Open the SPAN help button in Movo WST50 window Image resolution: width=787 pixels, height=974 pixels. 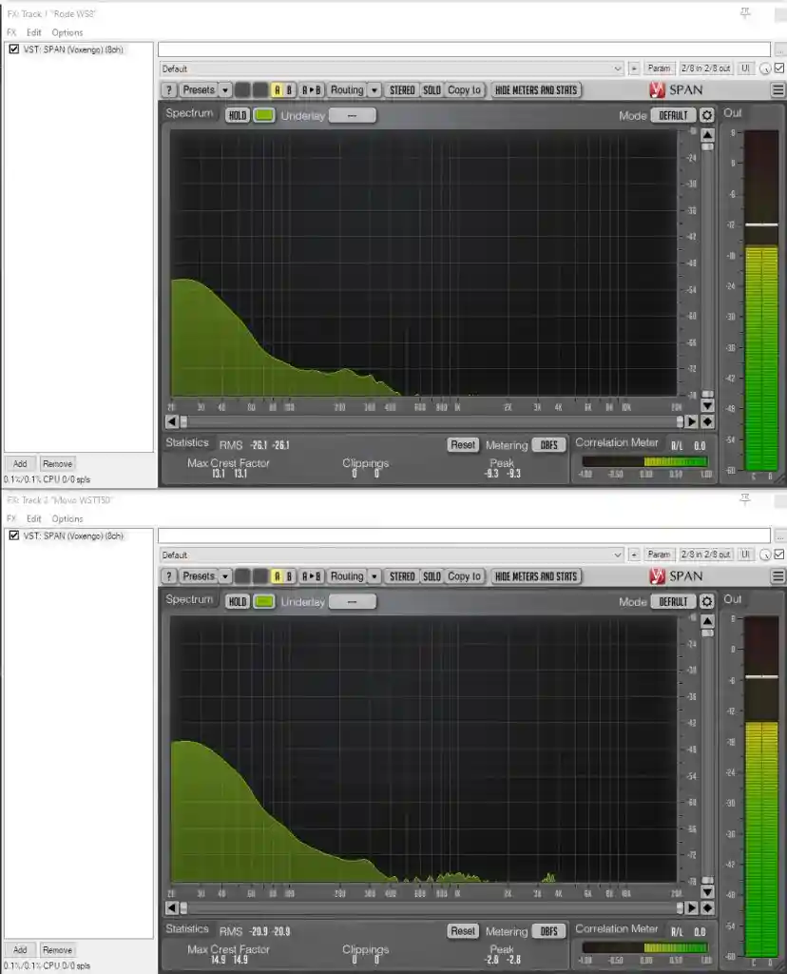pos(168,576)
